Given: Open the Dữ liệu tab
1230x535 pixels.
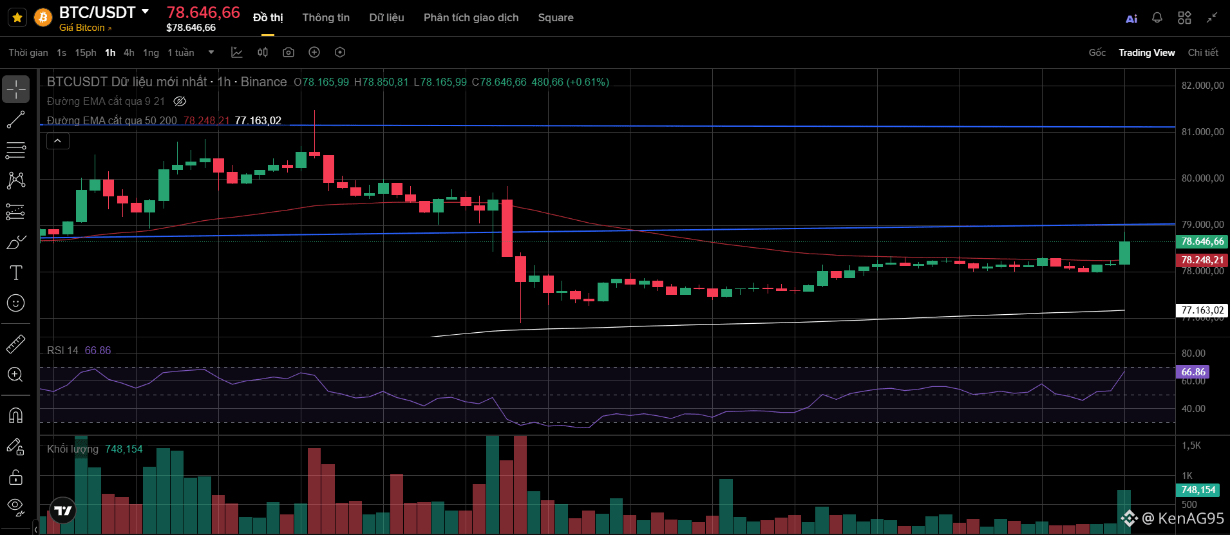Looking at the screenshot, I should (x=386, y=17).
